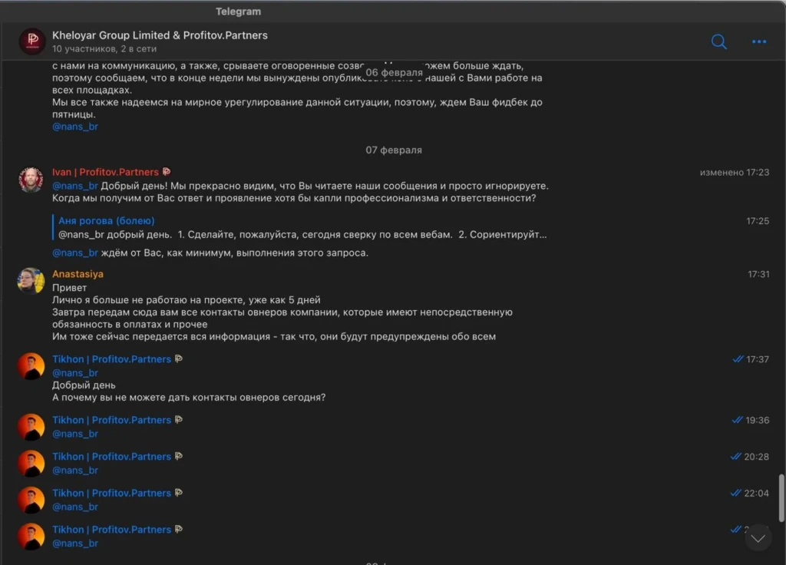Click the floating 06 февраля date label
Viewport: 786px width, 565px height.
394,72
